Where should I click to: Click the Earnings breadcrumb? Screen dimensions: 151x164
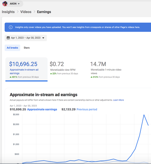[x=44, y=12]
